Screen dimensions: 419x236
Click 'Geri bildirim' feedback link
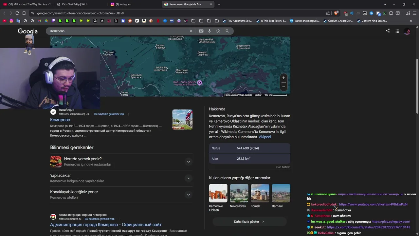(283, 167)
